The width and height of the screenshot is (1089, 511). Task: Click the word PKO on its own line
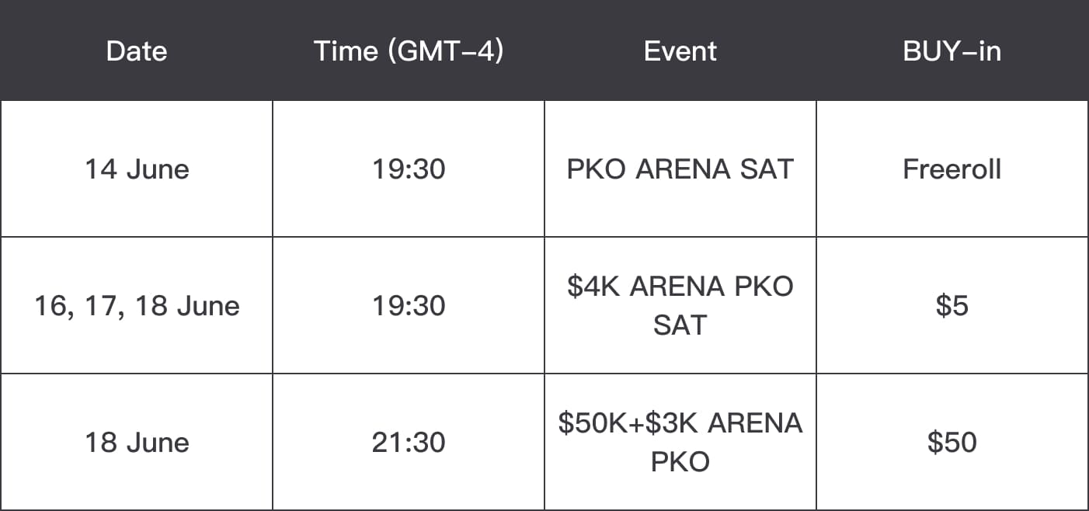pos(680,462)
